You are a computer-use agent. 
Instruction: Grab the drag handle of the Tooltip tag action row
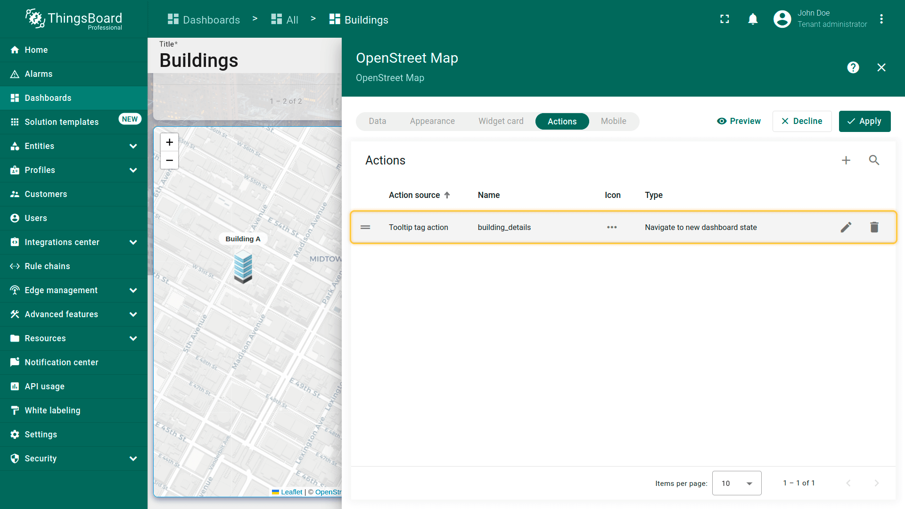365,227
